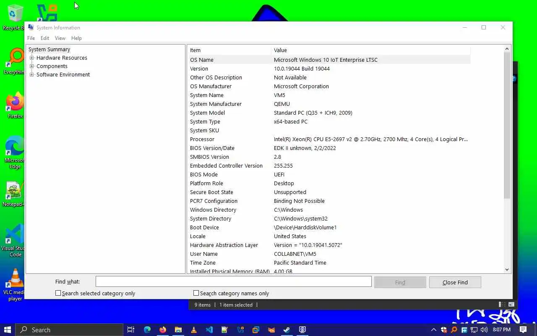Click the taskbar clock showing 8:07 PM

[502, 330]
